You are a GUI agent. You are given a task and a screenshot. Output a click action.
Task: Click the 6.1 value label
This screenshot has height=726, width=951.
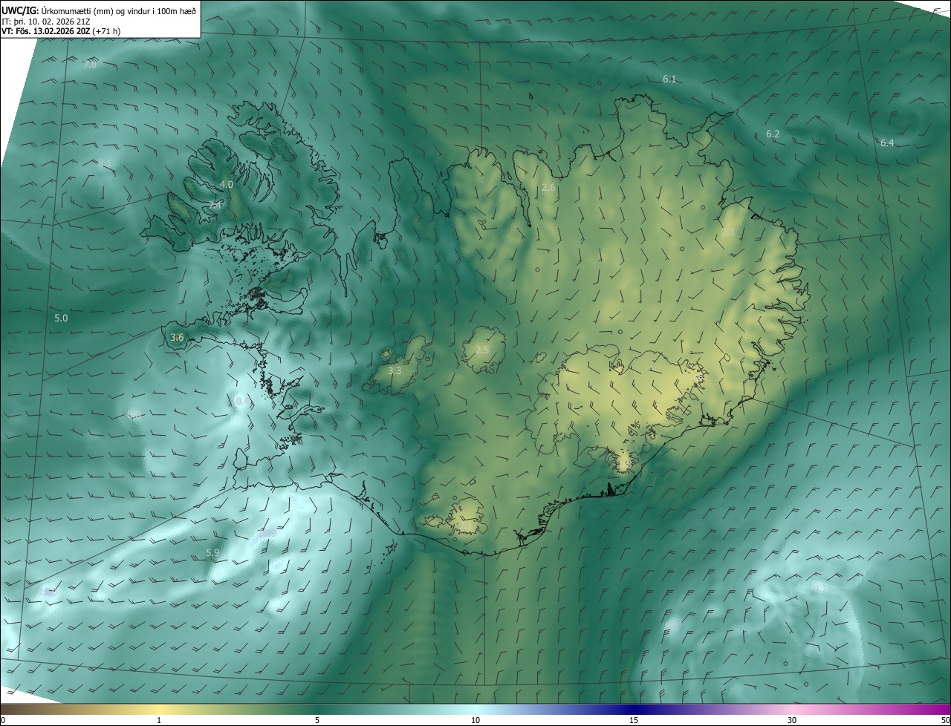669,79
